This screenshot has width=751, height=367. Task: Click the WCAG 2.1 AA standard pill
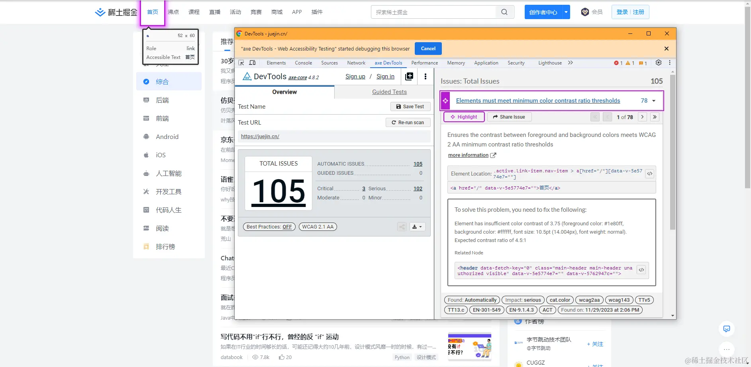pos(318,227)
